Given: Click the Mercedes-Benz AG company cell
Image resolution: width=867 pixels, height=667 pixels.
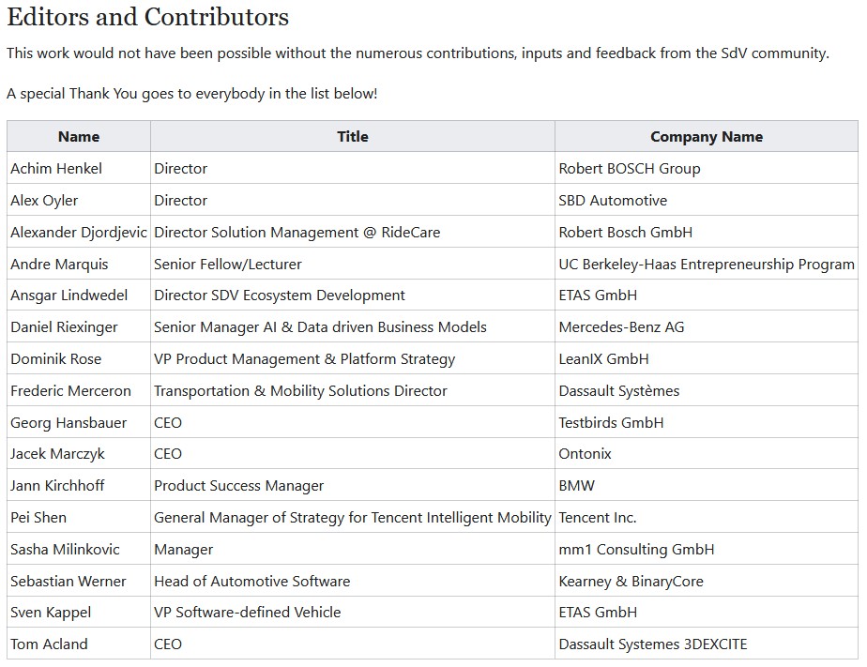Looking at the screenshot, I should click(x=621, y=327).
